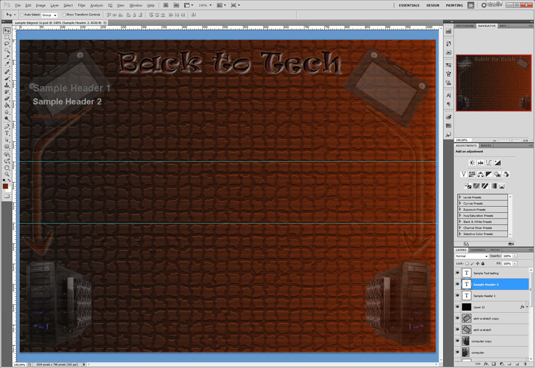535x368 pixels.
Task: Switch to the Painting workspace
Action: [454, 5]
